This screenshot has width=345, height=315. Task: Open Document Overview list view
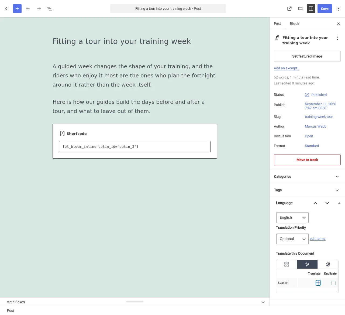[x=50, y=9]
